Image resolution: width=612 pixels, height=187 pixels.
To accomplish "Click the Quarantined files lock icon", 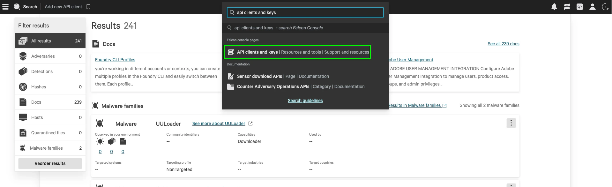I will [x=23, y=133].
